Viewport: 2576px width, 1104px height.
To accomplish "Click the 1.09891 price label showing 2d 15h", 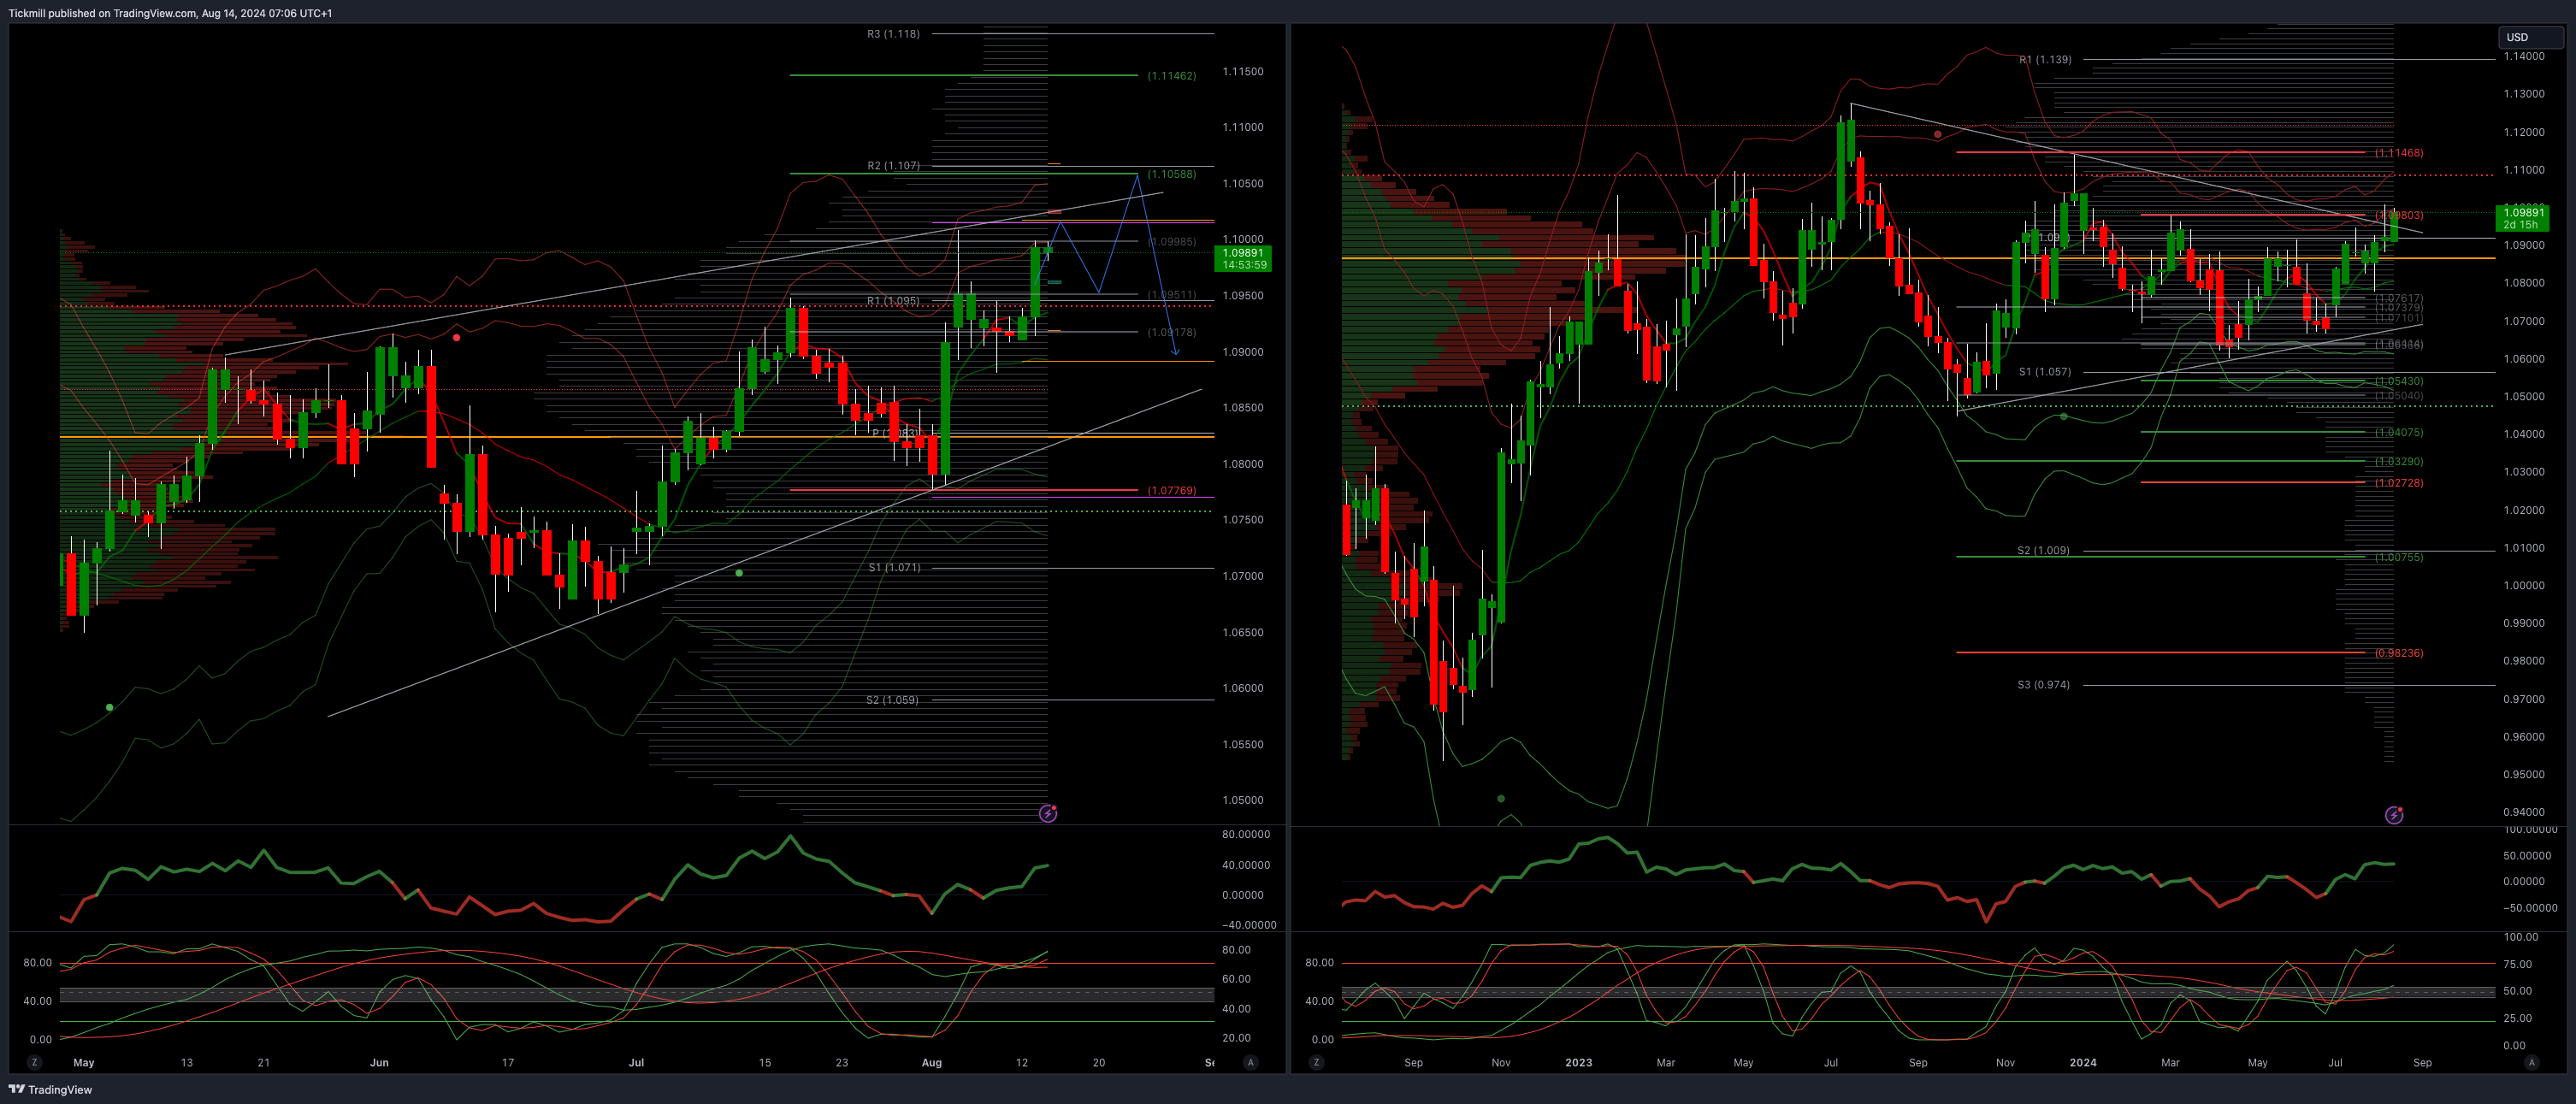I will pyautogui.click(x=2523, y=218).
